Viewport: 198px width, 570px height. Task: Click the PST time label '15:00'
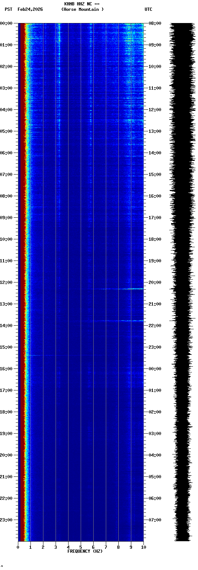(6, 347)
